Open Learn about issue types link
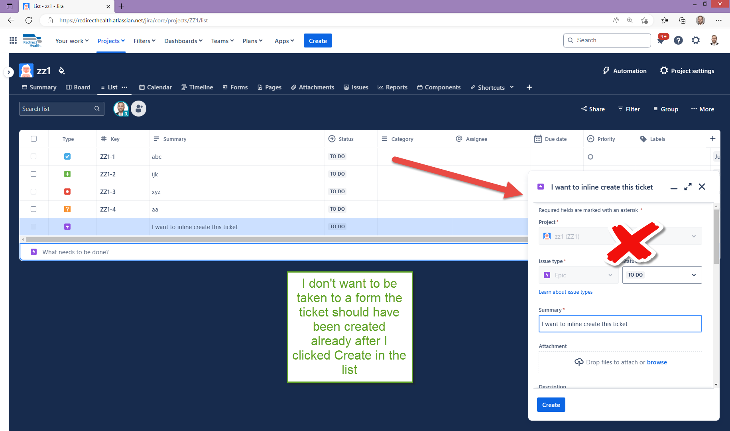 pyautogui.click(x=565, y=292)
